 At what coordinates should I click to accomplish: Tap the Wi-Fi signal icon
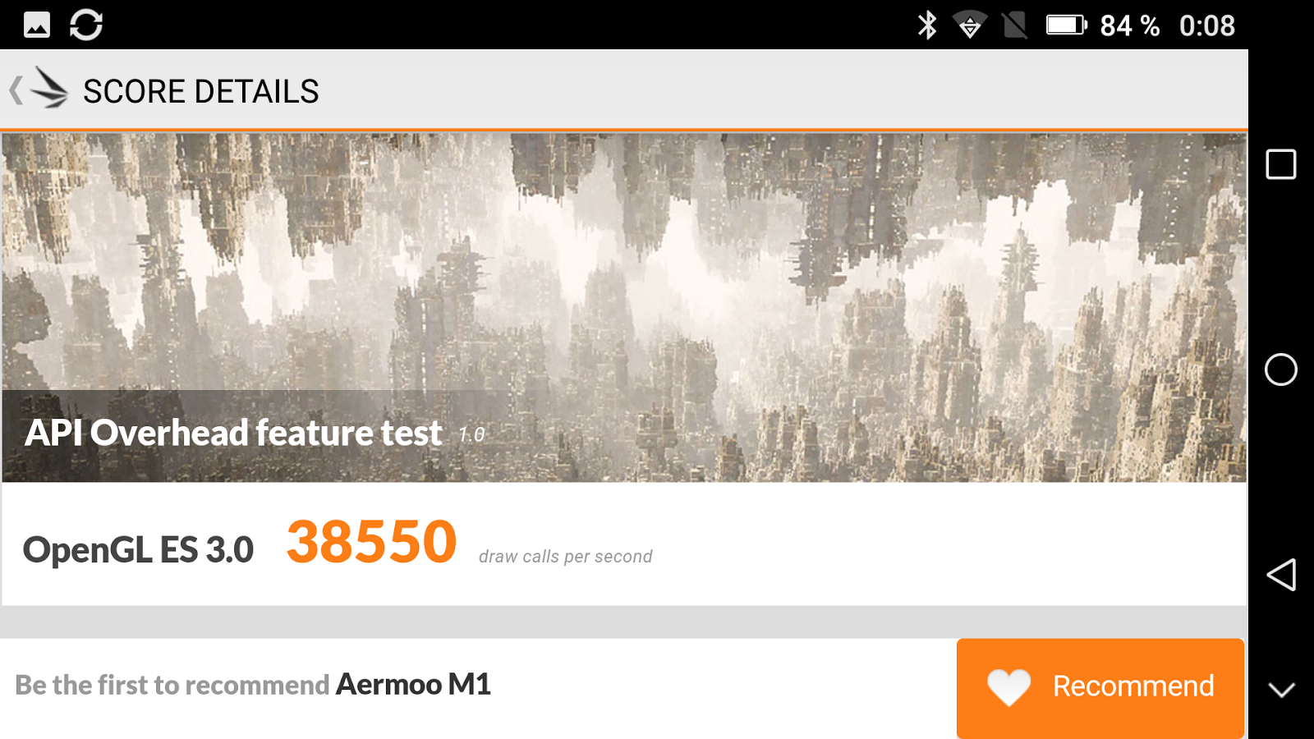[x=970, y=25]
